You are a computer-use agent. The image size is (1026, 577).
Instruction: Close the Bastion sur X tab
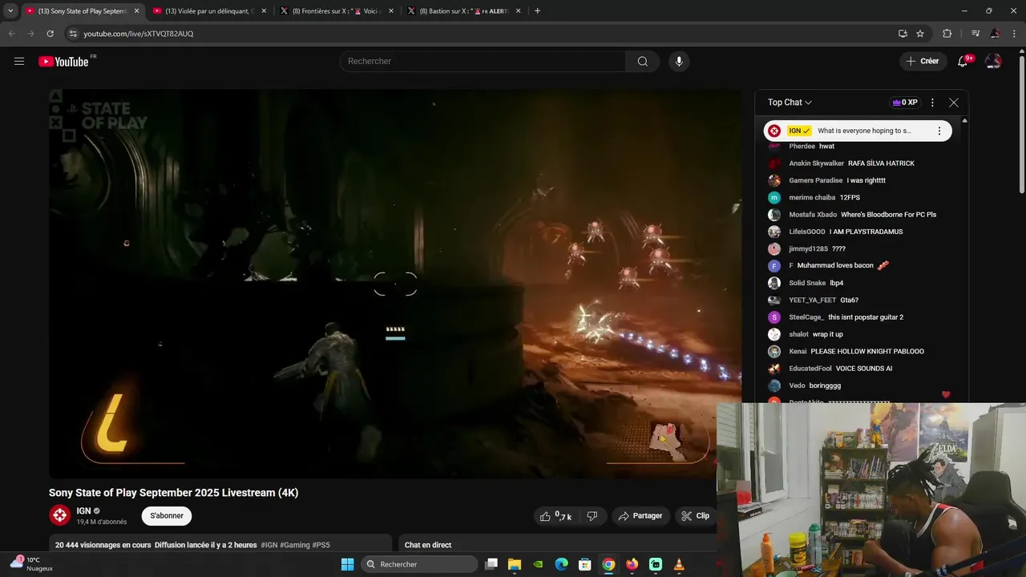[x=519, y=11]
